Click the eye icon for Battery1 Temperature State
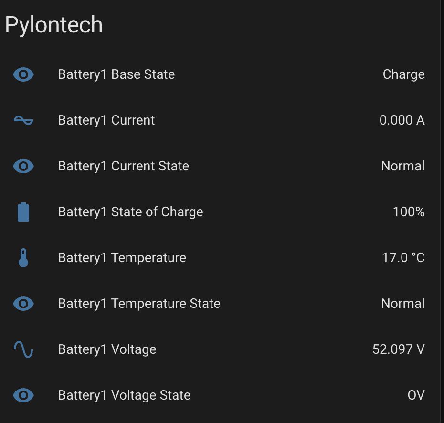 23,304
